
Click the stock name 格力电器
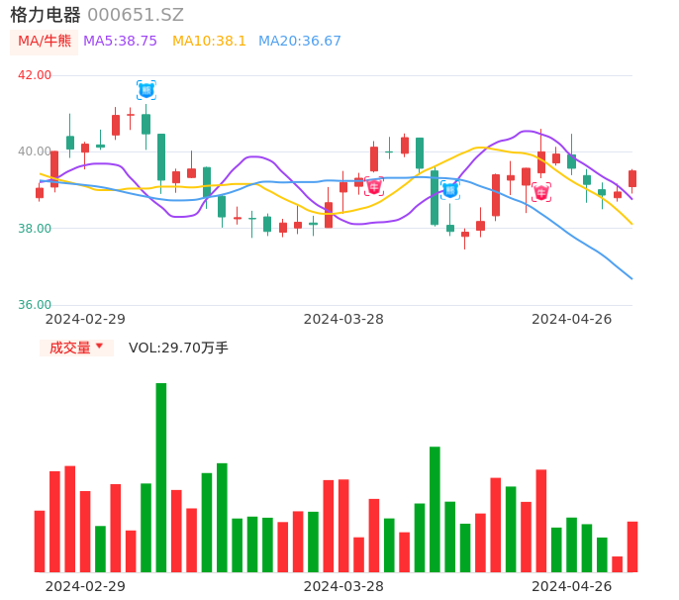coord(46,15)
